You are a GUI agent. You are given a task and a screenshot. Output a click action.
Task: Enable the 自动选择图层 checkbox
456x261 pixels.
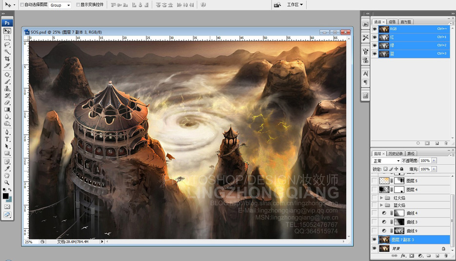pyautogui.click(x=22, y=5)
